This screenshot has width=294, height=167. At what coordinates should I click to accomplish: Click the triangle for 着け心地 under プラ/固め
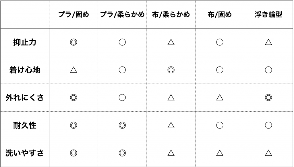tap(73, 70)
